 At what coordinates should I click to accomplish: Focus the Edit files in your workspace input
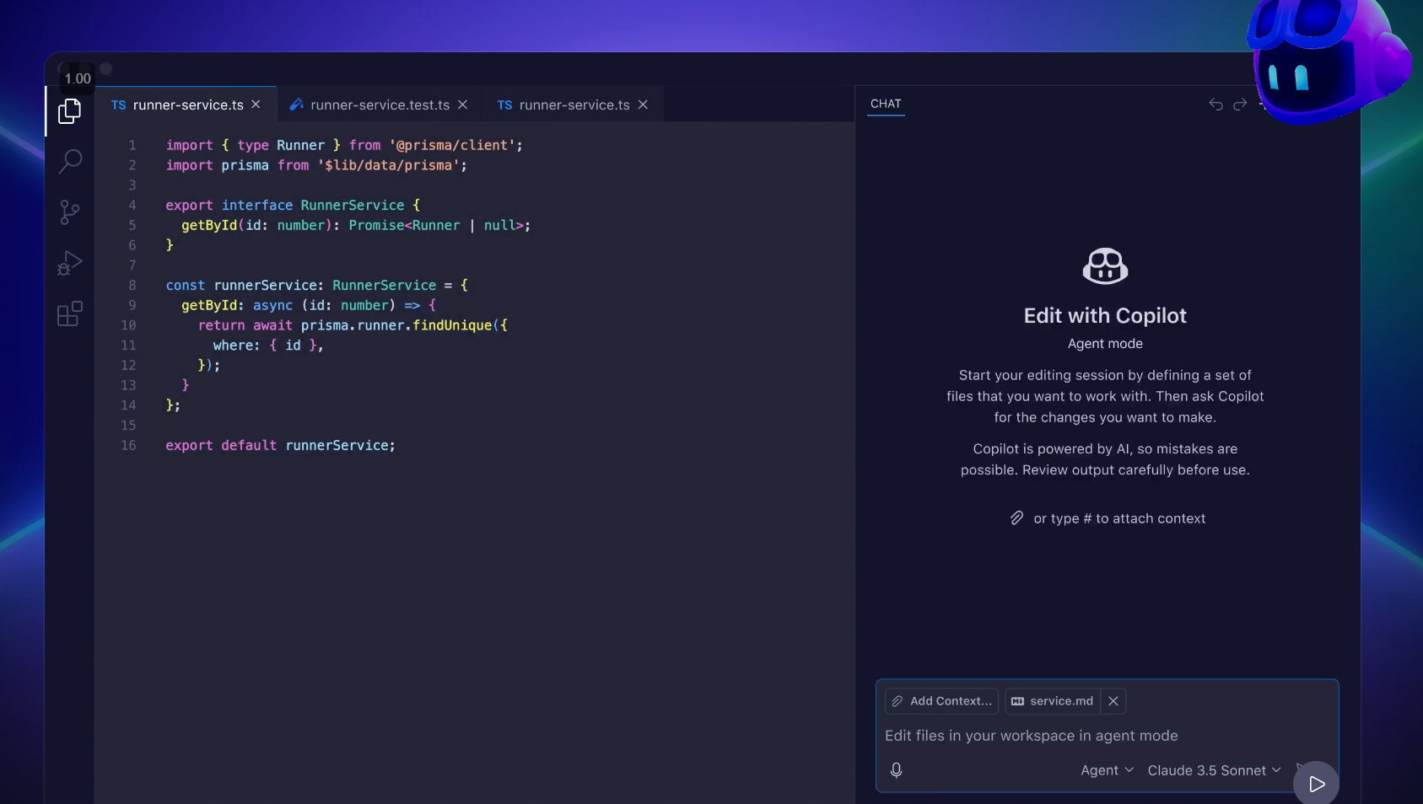point(1107,736)
